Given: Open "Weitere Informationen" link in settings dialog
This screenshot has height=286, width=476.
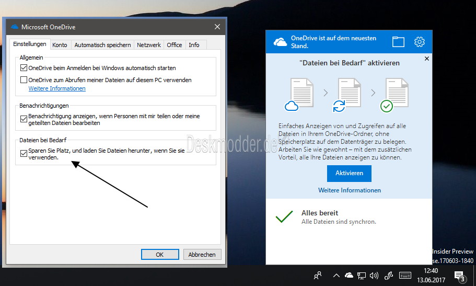Looking at the screenshot, I should click(x=57, y=88).
